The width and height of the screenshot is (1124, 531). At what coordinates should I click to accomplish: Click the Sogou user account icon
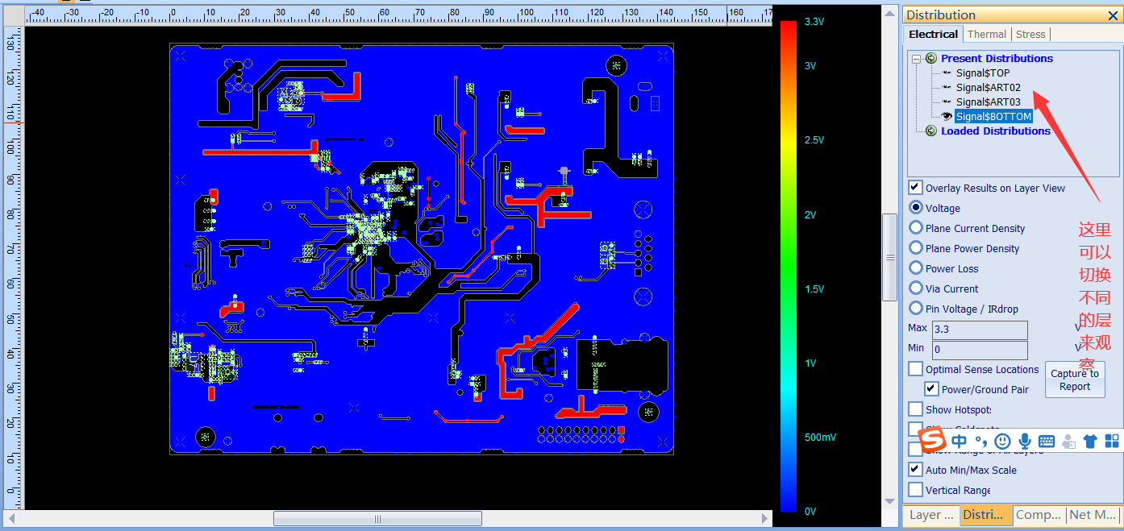click(x=1069, y=441)
